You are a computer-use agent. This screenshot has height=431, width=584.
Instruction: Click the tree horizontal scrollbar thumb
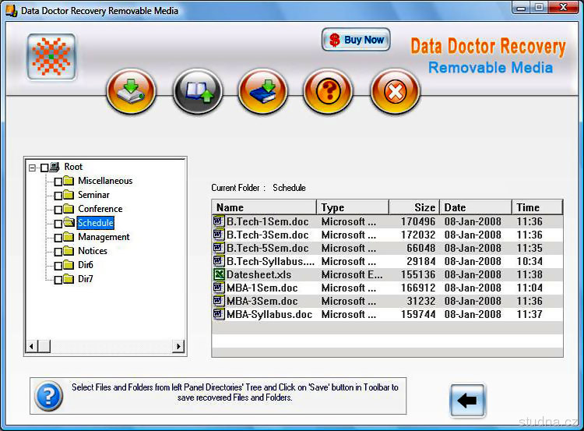tap(44, 346)
